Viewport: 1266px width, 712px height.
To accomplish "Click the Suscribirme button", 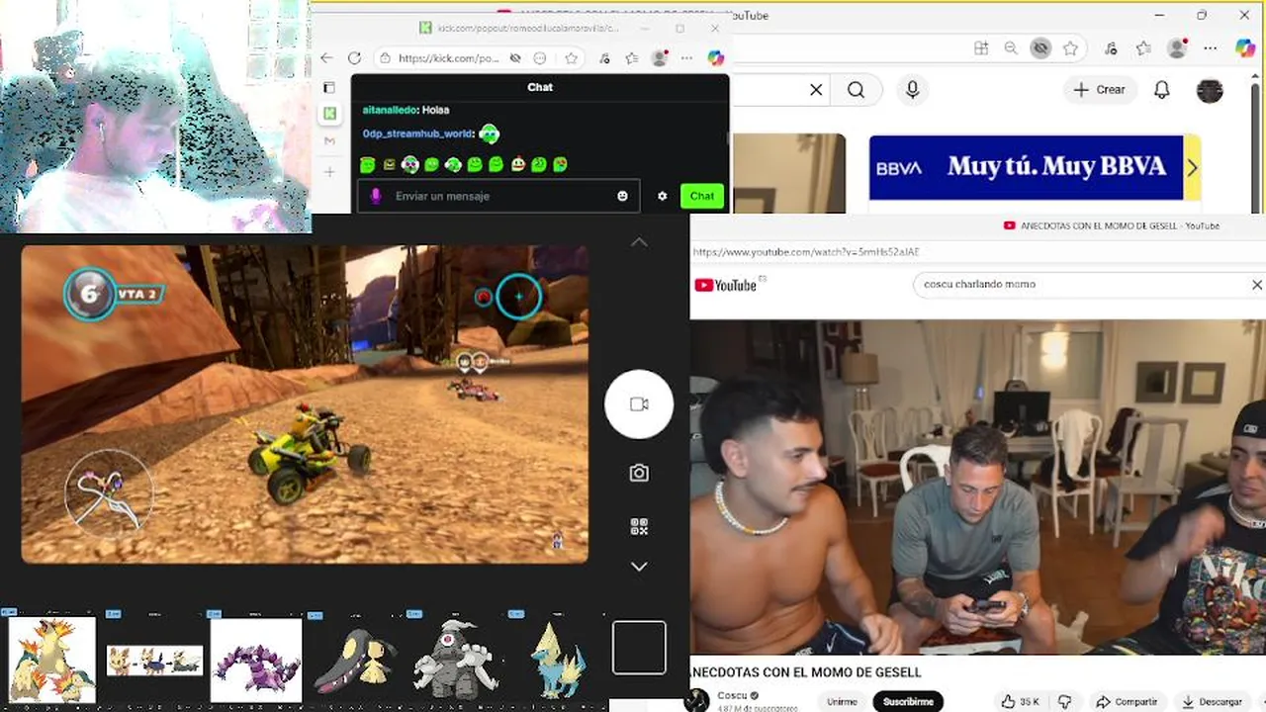I will coord(908,701).
